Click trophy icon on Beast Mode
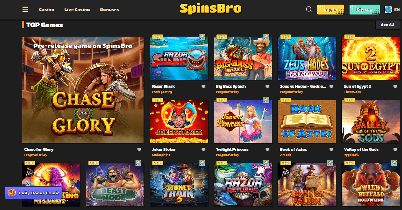Viewport: 402px width, 210px height. point(138,163)
